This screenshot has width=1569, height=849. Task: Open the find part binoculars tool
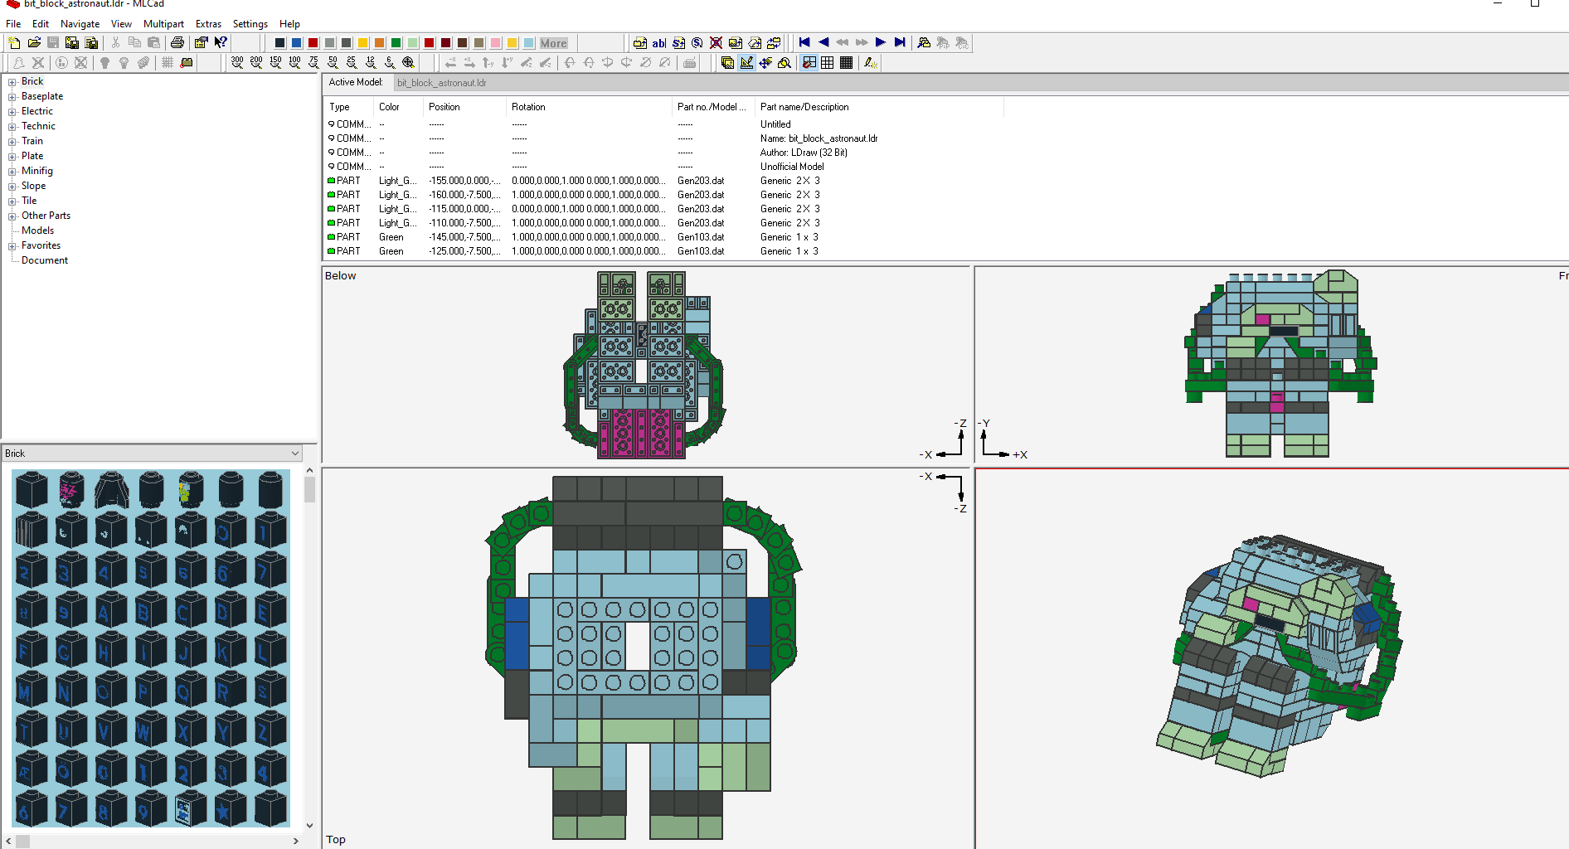[x=924, y=43]
